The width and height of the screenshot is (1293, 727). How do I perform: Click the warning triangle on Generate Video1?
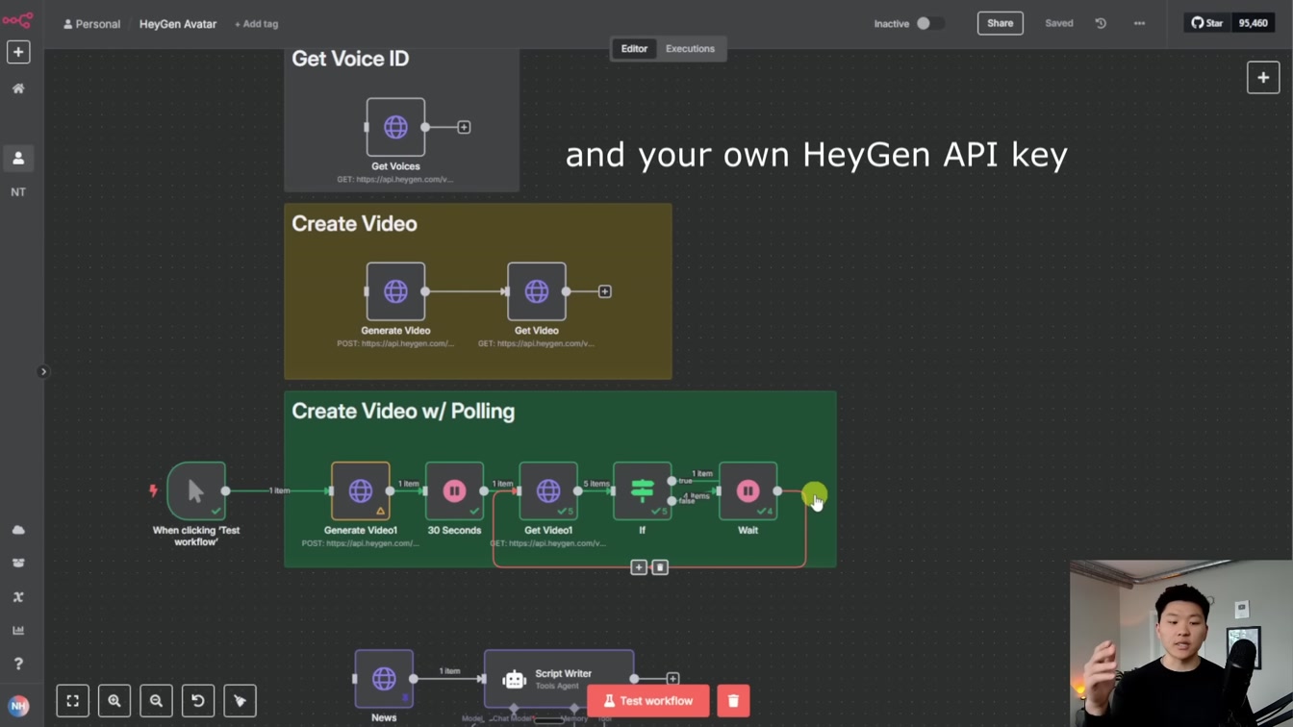pos(380,512)
